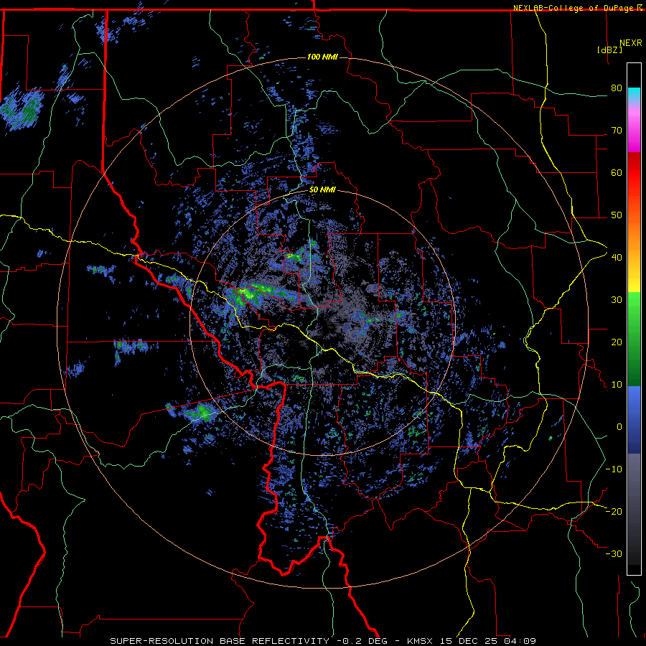The image size is (646, 646).
Task: Click the 50 value on the dBZ scale
Action: click(617, 215)
